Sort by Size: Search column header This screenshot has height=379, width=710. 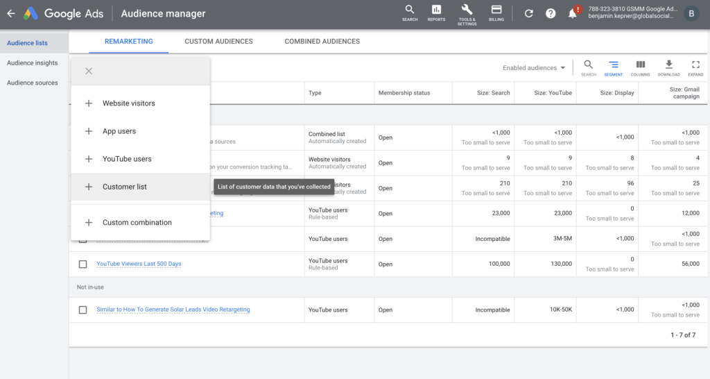(x=493, y=93)
